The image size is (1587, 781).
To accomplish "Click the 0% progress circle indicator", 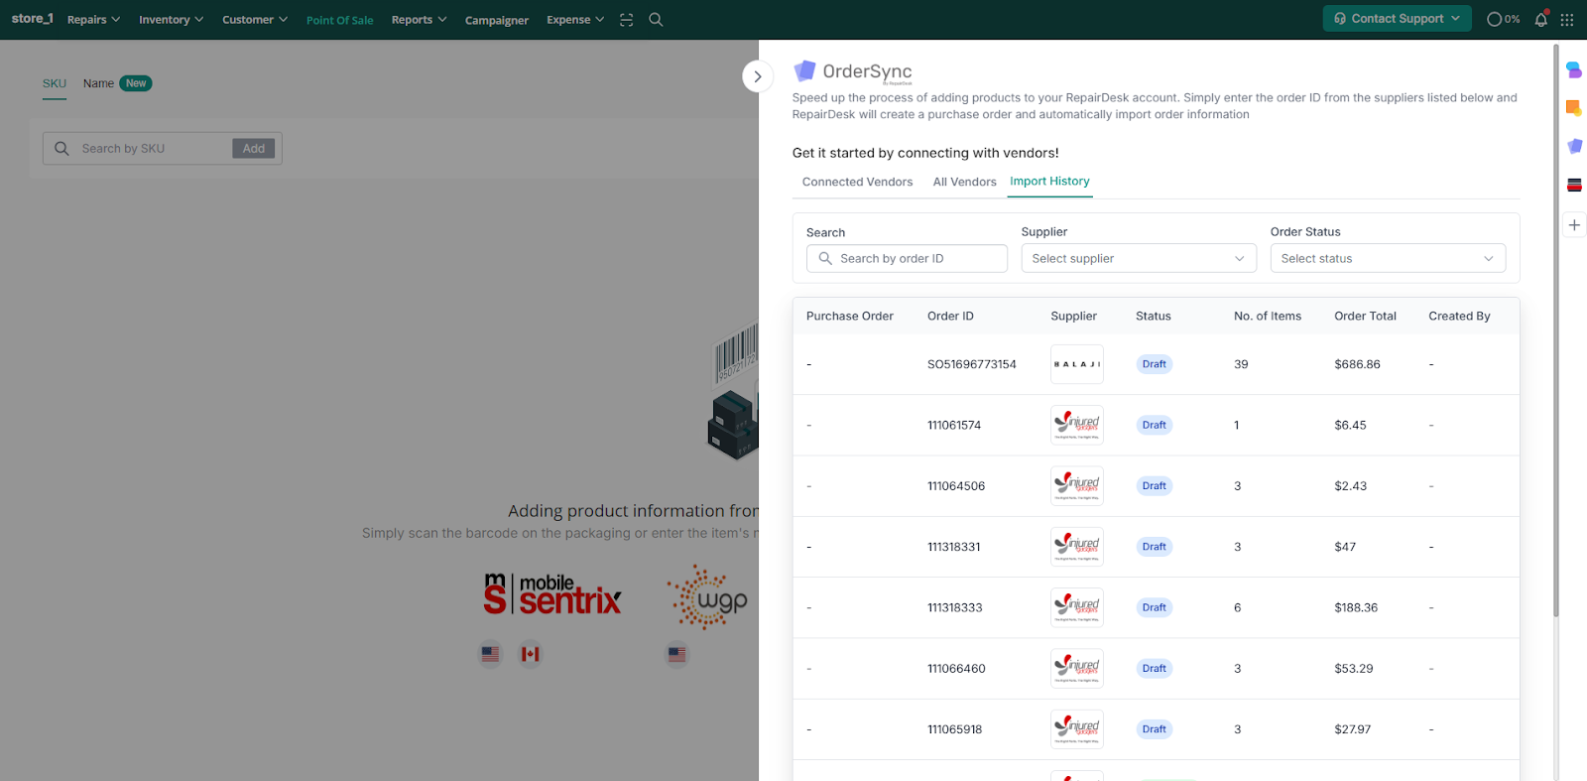I will 1503,19.
